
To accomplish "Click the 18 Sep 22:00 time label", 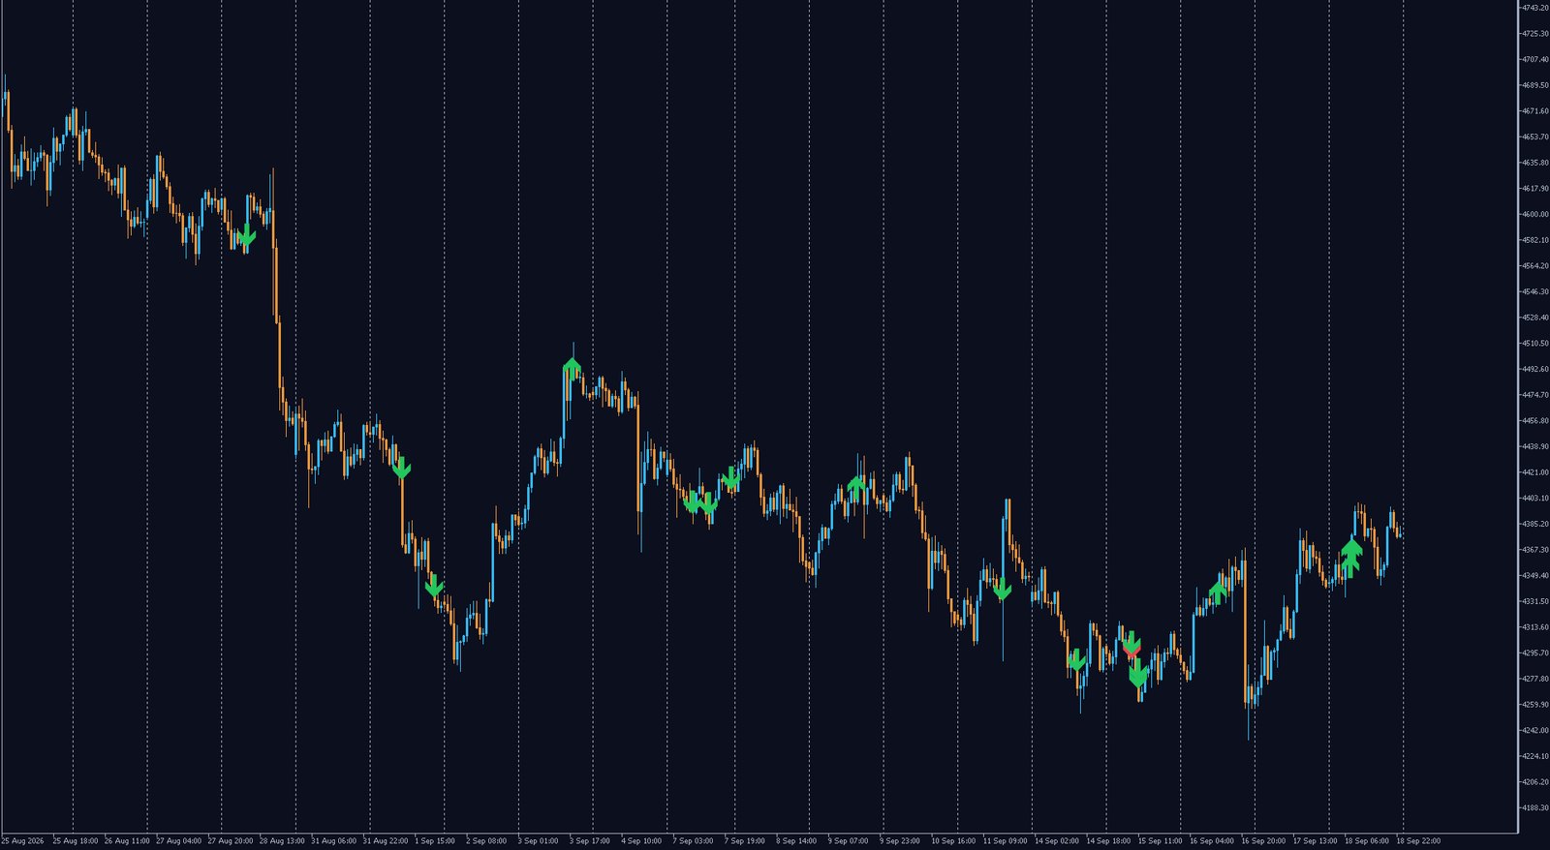I will [1418, 841].
